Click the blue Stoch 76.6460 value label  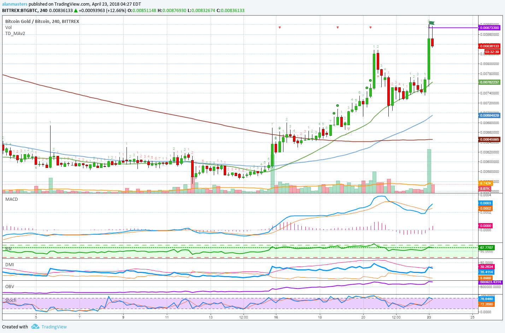(x=487, y=299)
